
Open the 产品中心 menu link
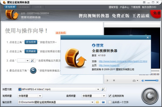[x=124, y=7]
